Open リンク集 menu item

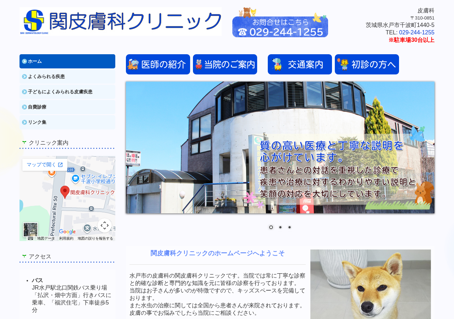67,122
